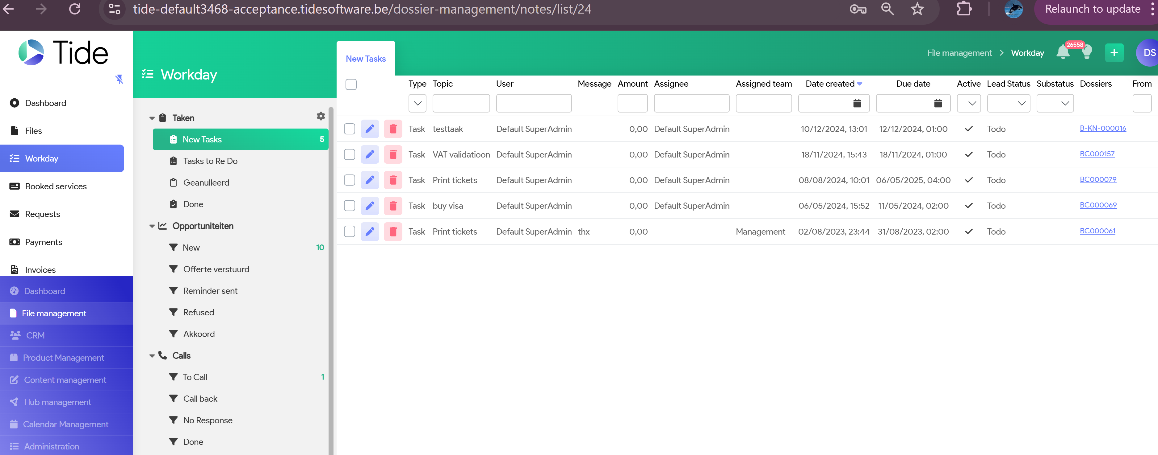Go to Booked services menu item
Screen dimensions: 1158x455
[56, 187]
